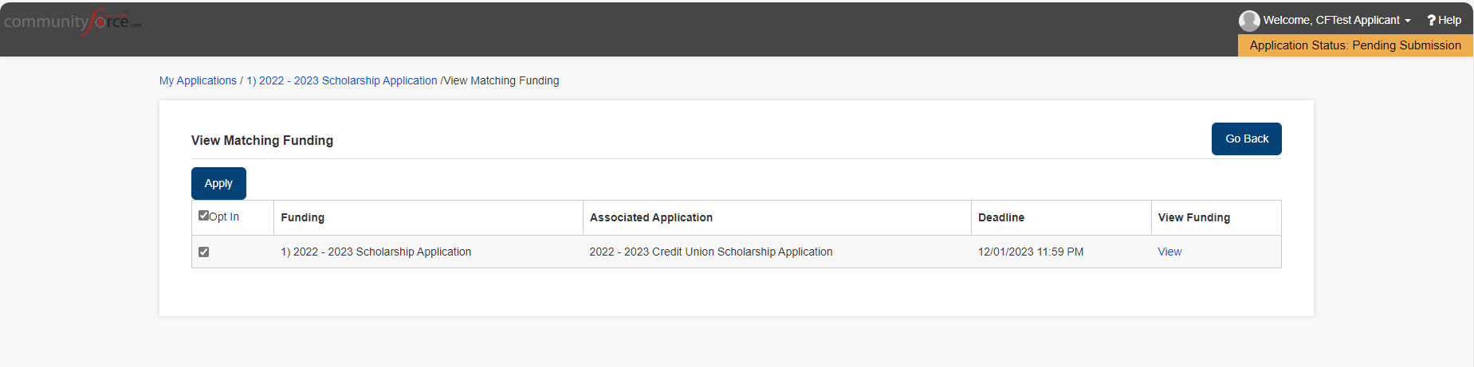Click the user avatar icon

[x=1249, y=21]
